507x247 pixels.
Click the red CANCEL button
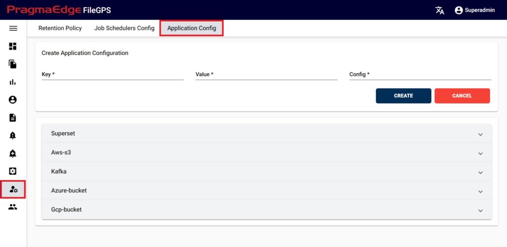click(462, 96)
